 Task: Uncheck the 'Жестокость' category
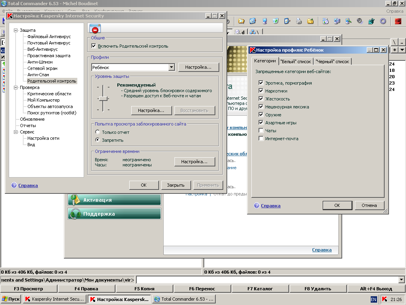pos(261,98)
